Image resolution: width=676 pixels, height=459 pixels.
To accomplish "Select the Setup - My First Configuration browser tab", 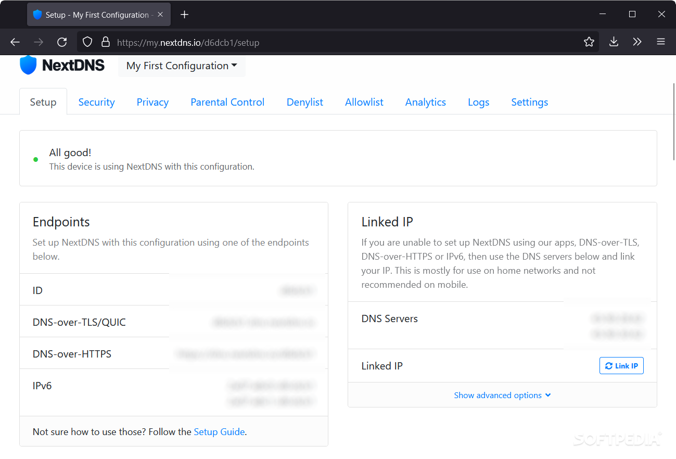I will point(98,15).
